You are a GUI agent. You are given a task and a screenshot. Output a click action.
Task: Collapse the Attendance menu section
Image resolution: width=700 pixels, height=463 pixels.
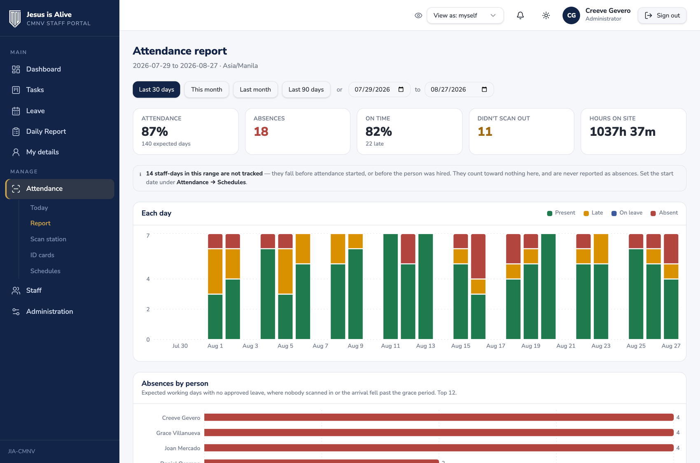tap(60, 189)
